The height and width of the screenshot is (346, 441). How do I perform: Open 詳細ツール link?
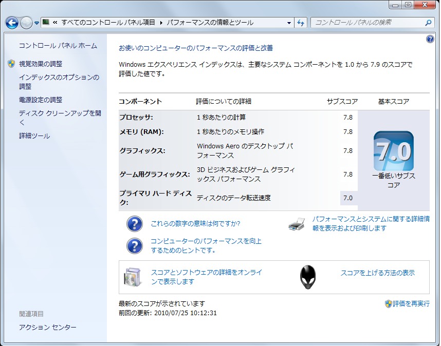click(34, 136)
